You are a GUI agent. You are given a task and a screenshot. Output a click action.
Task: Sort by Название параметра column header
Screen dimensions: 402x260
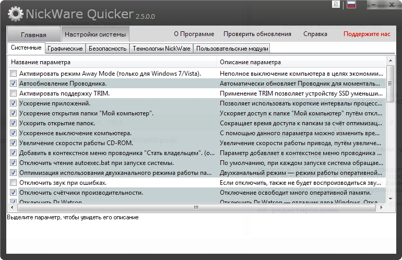coord(112,62)
